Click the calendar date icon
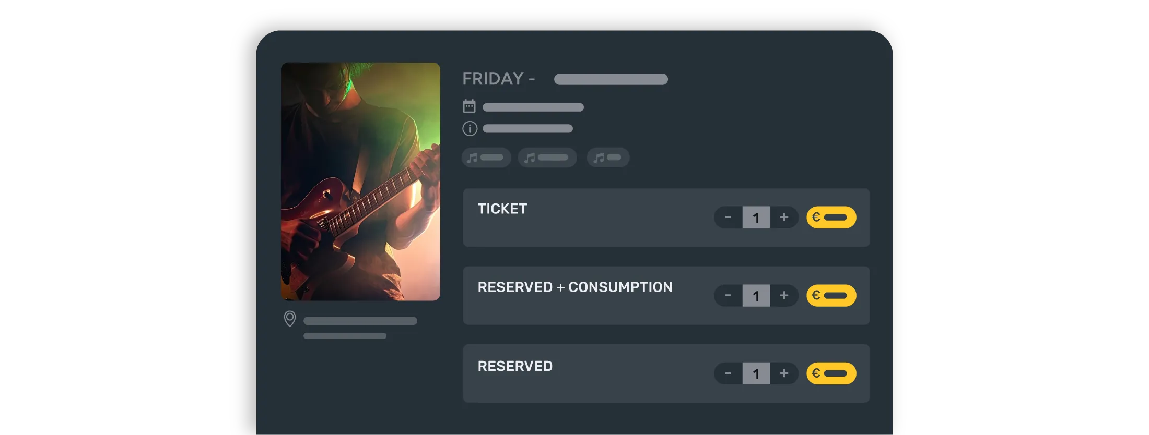 pos(469,106)
